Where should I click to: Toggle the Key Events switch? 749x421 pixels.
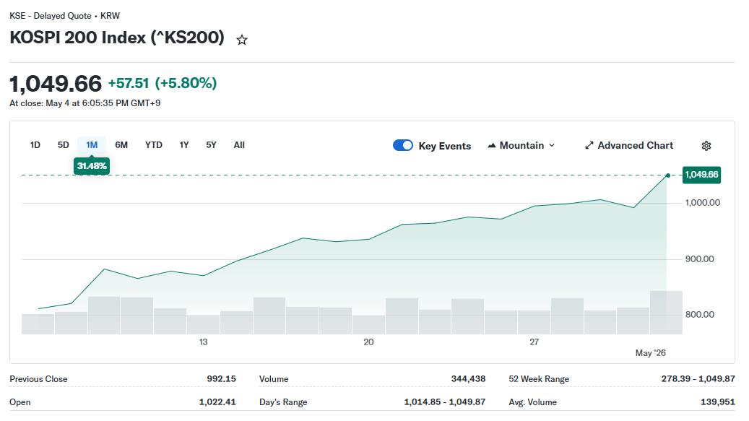pos(403,145)
